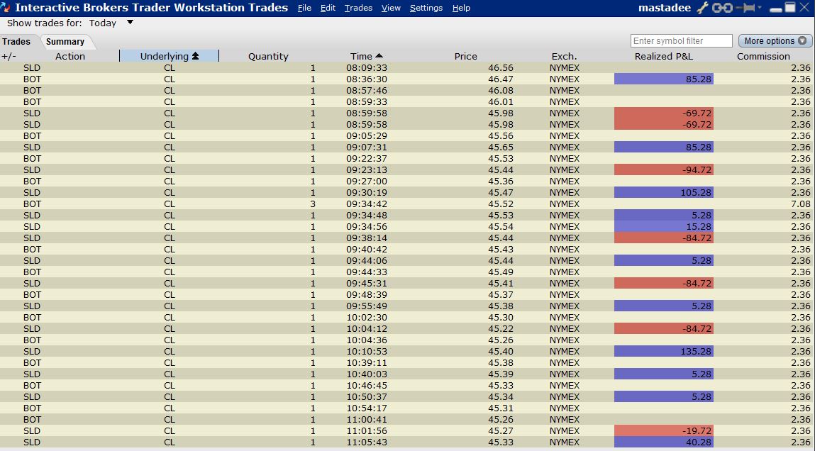Click the time 10:39:11 cell
This screenshot has width=815, height=451.
367,362
